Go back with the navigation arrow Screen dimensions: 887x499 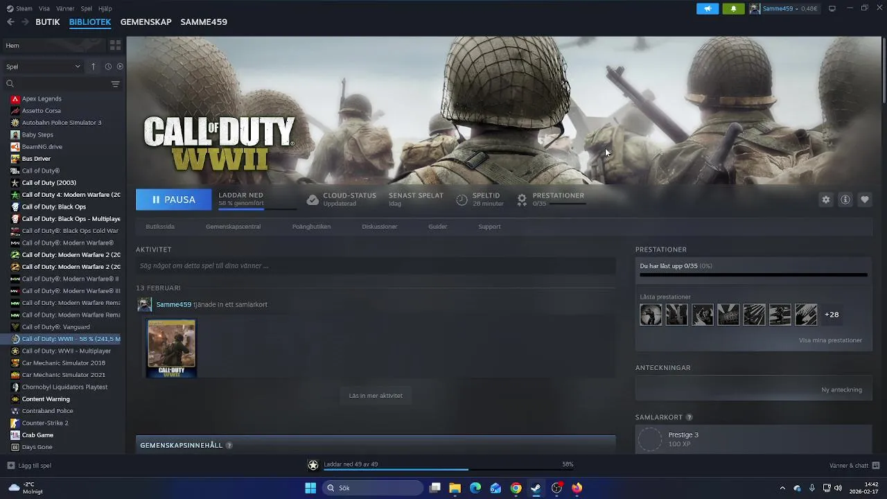point(10,22)
